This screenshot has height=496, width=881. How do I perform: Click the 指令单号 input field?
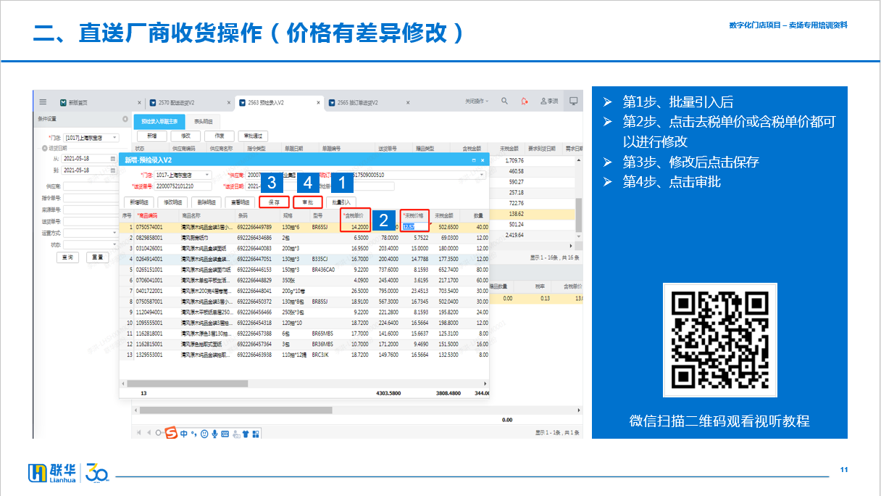click(89, 197)
